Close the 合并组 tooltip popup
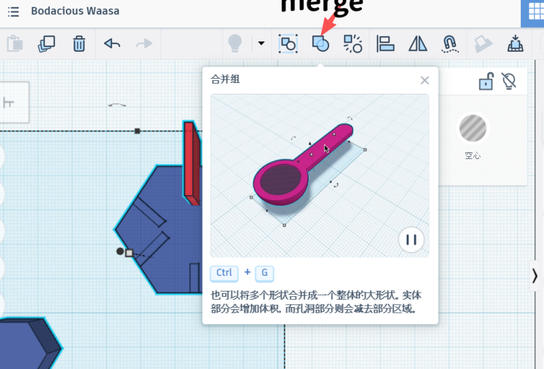544x369 pixels. pyautogui.click(x=425, y=80)
